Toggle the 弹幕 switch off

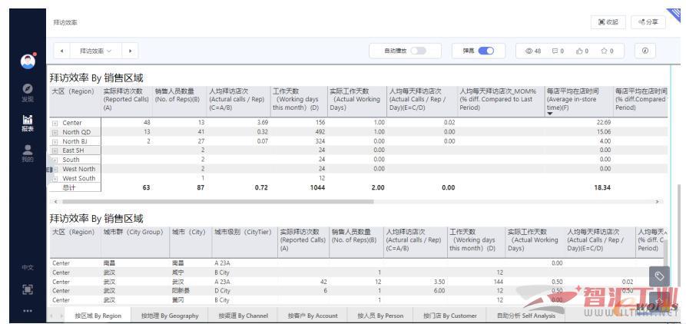click(486, 51)
